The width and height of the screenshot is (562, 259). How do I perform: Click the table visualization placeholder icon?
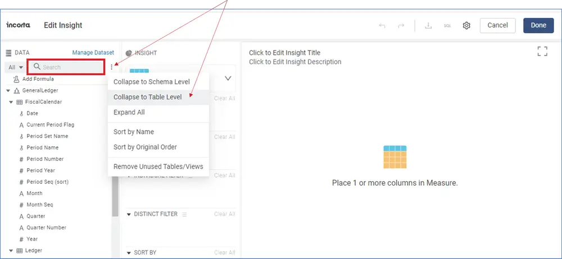click(395, 157)
